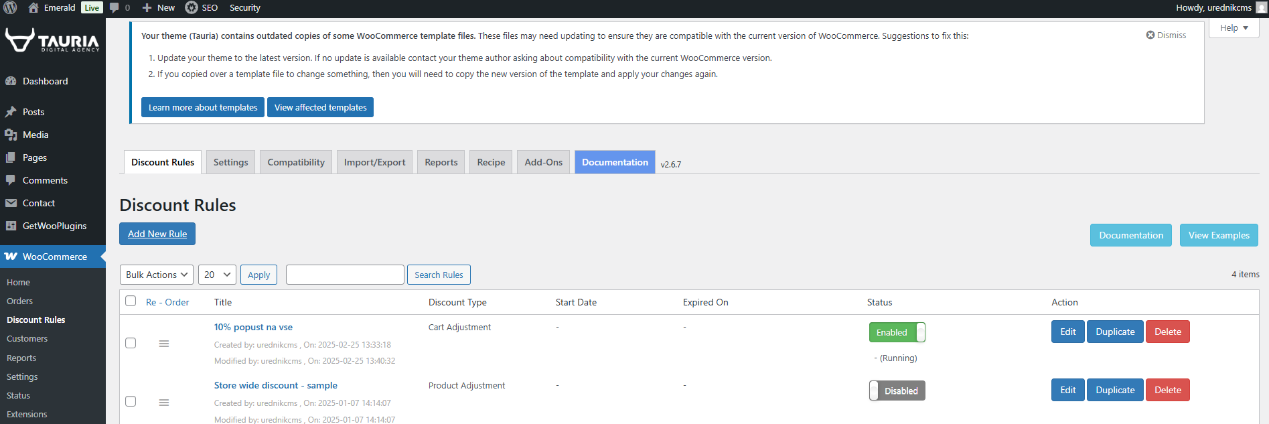Click the teal Documentation button
The width and height of the screenshot is (1269, 424).
(1131, 235)
